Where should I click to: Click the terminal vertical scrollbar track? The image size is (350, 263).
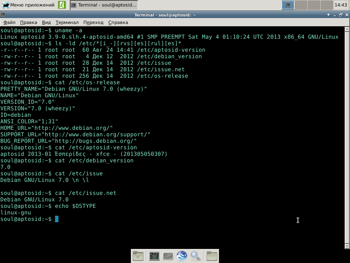pos(347,138)
